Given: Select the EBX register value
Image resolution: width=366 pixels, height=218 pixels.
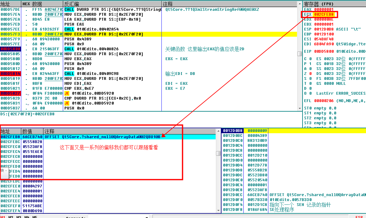Looking at the screenshot, I should click(324, 24).
